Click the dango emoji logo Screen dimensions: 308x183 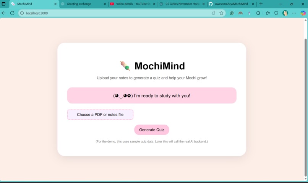tap(125, 66)
